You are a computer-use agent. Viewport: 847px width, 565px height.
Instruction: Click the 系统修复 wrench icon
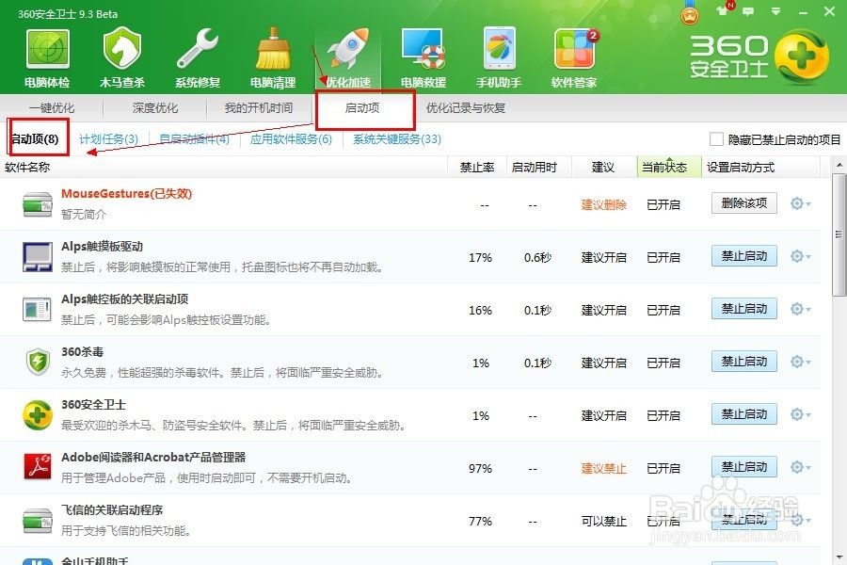coord(197,47)
